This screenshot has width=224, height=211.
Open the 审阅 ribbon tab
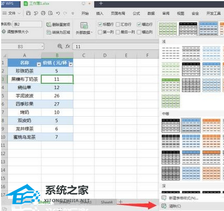point(166,13)
